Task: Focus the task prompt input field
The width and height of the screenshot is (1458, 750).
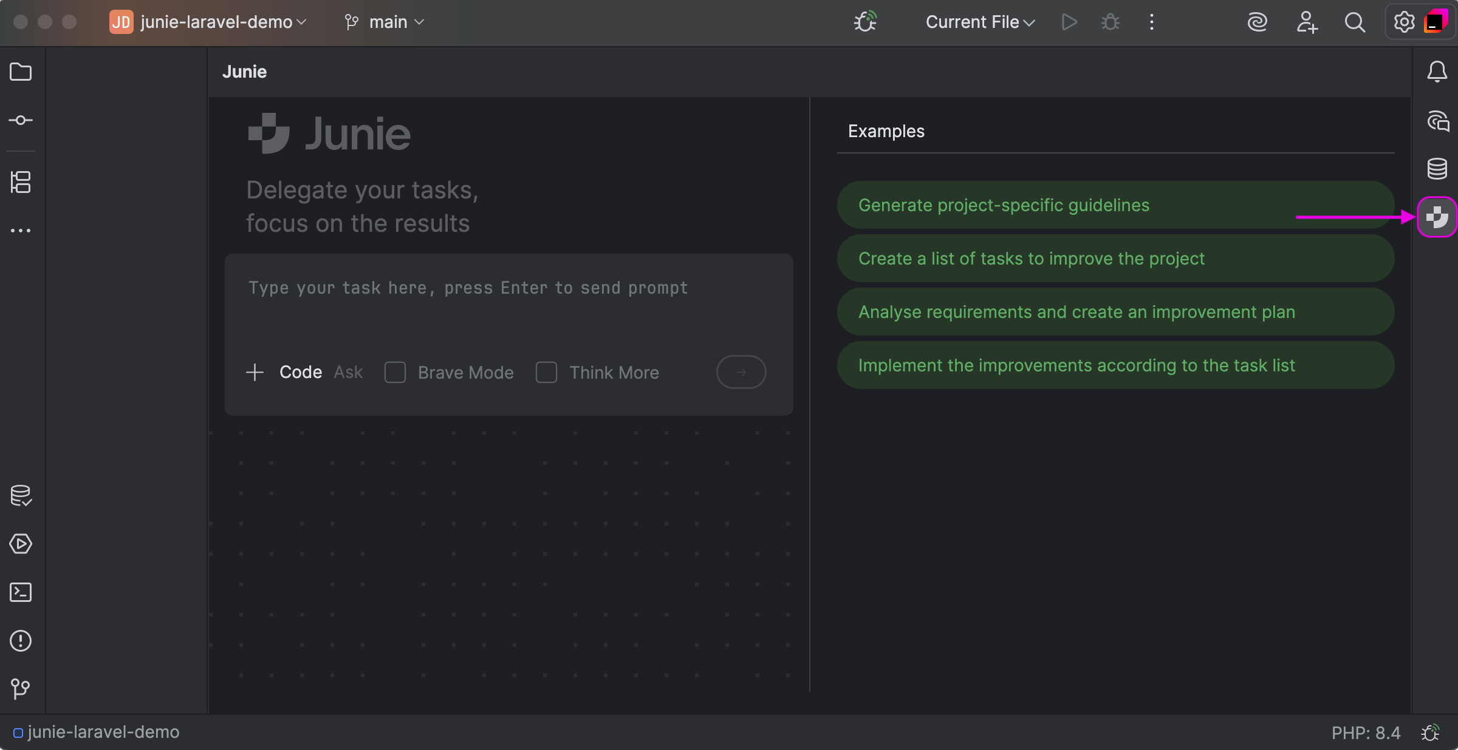Action: [x=509, y=303]
